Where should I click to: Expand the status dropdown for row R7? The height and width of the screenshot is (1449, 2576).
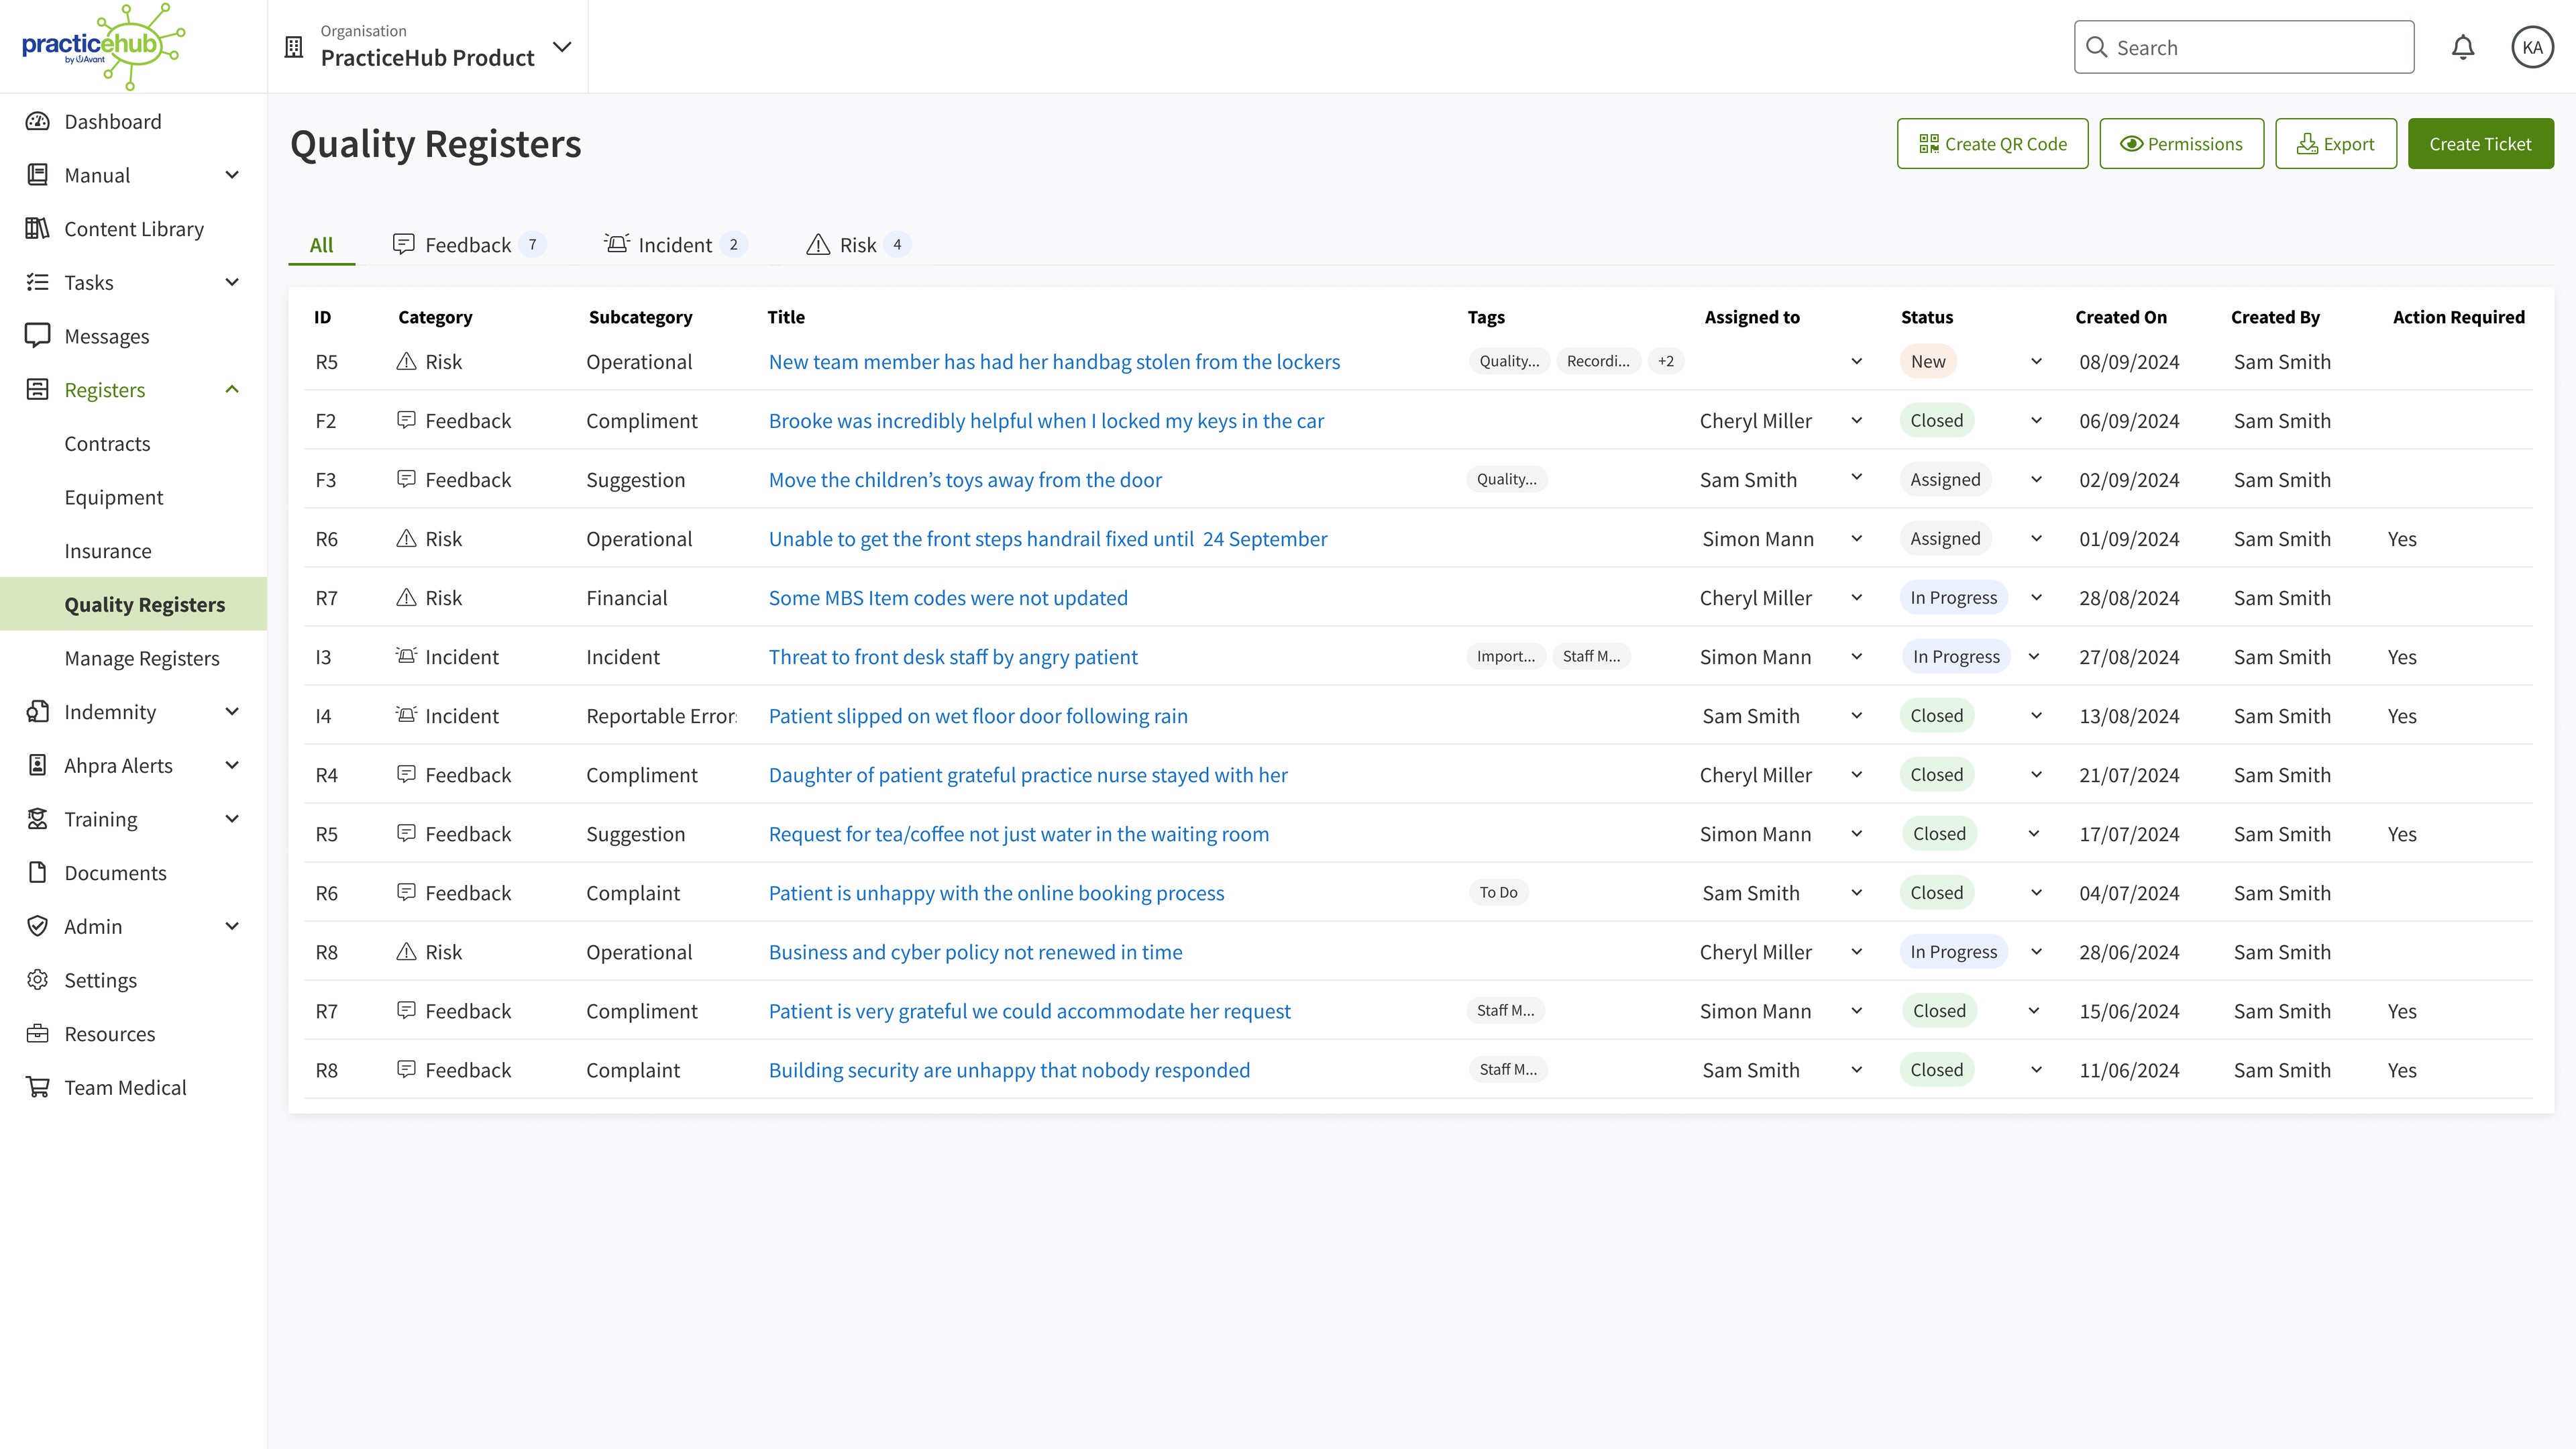pyautogui.click(x=2038, y=596)
